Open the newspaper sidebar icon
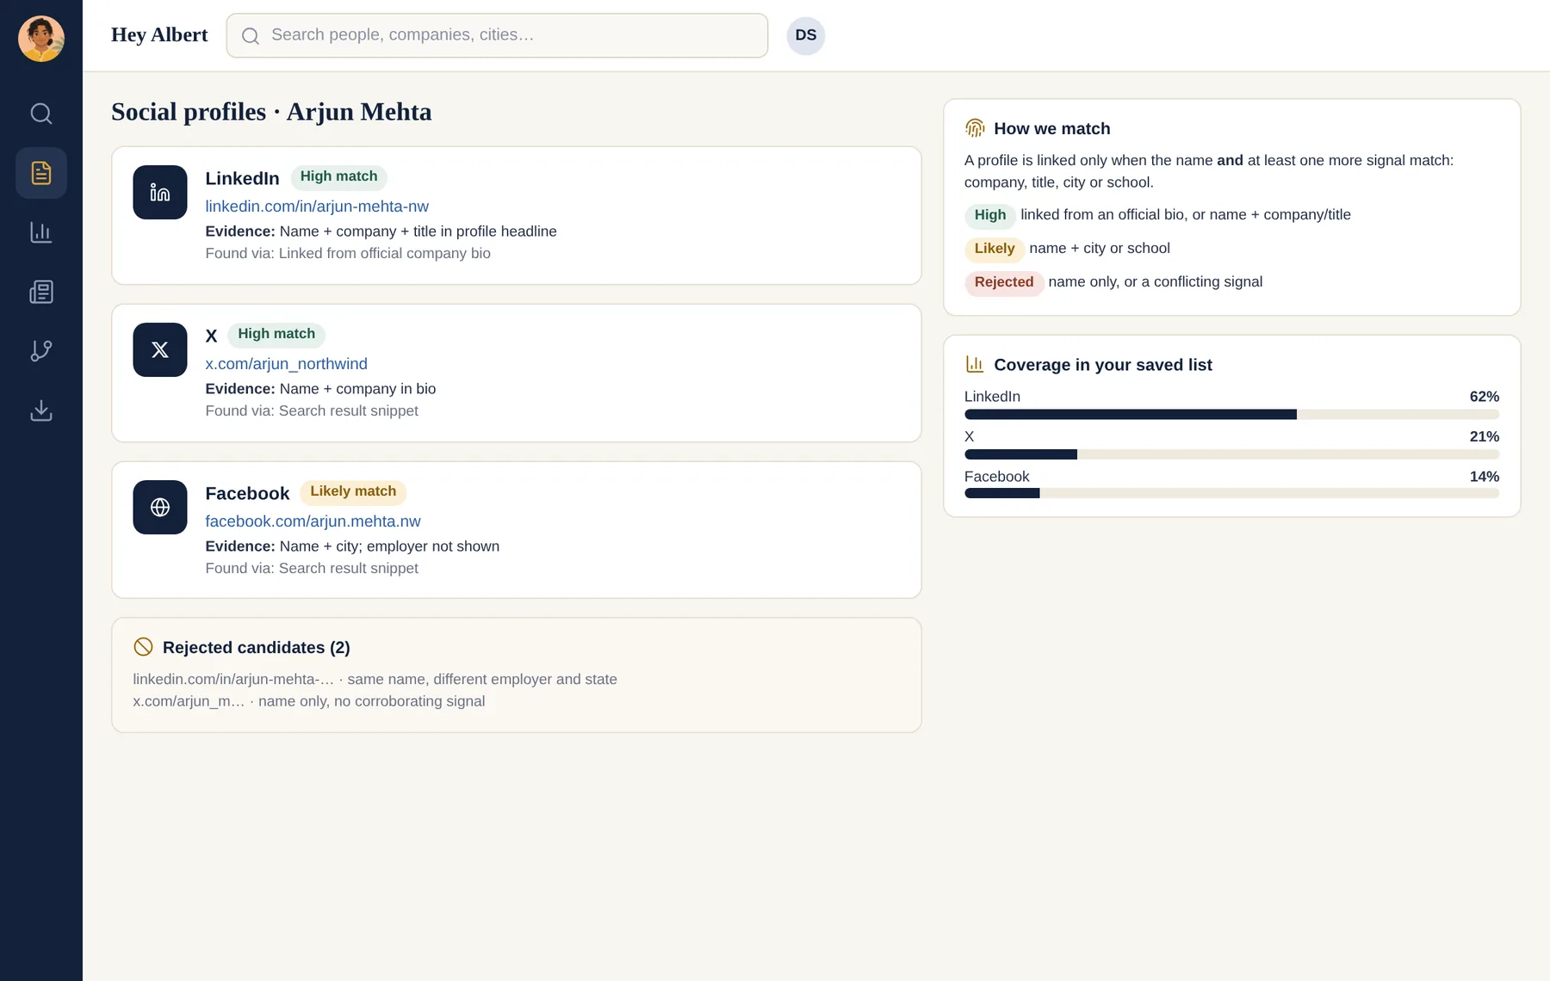The width and height of the screenshot is (1550, 981). (41, 292)
